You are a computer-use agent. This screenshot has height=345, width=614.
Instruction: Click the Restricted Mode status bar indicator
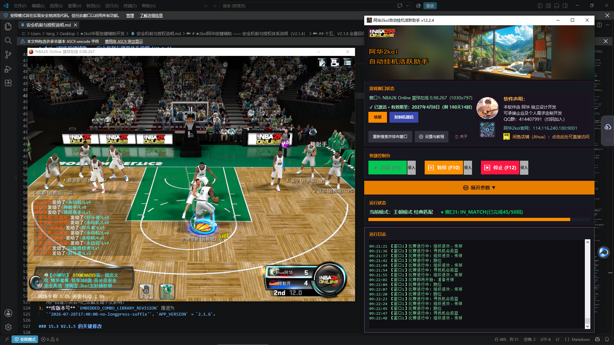(x=25, y=339)
